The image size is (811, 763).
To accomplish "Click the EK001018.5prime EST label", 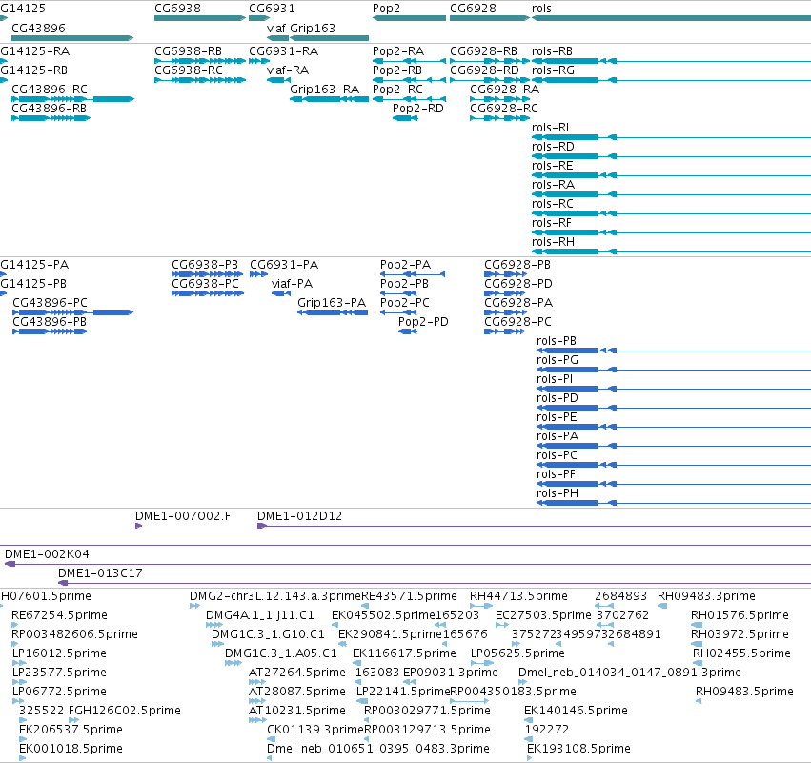I will [71, 749].
